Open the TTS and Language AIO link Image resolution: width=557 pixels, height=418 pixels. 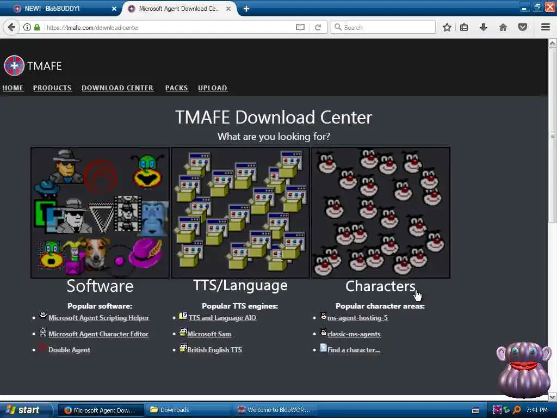[x=222, y=318]
